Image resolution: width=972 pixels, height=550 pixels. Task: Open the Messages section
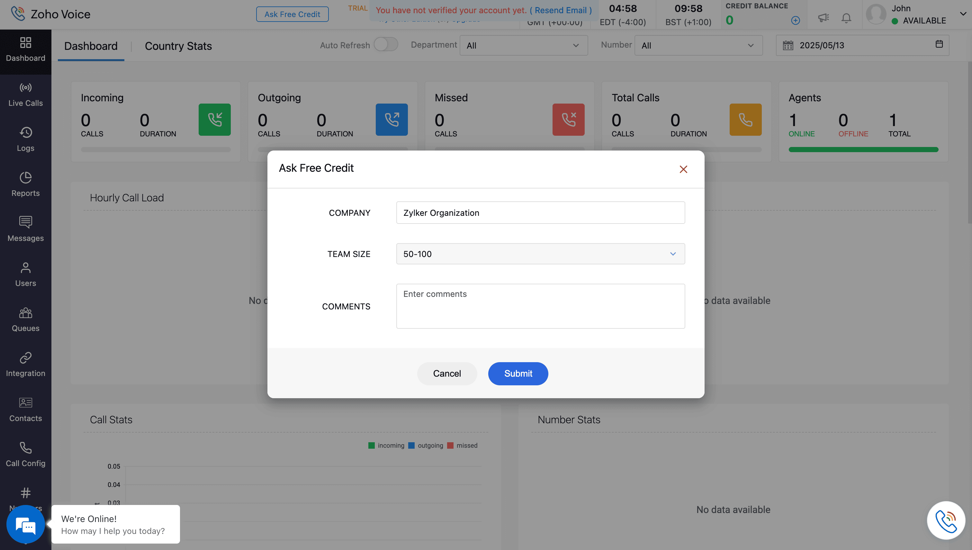[x=25, y=229]
